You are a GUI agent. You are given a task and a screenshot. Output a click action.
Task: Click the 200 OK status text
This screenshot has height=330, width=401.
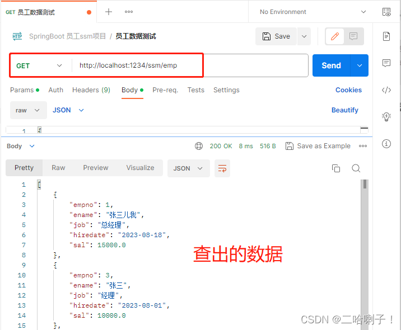(221, 146)
